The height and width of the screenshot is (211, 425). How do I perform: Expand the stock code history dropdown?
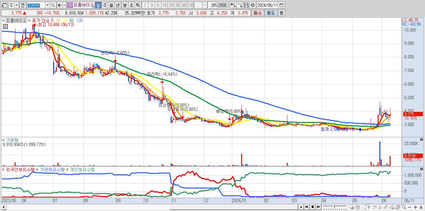click(x=47, y=5)
